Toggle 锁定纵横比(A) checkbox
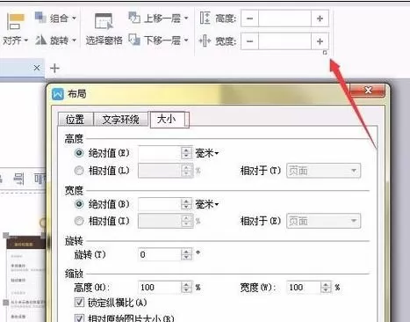Image resolution: width=410 pixels, height=322 pixels. click(x=79, y=303)
